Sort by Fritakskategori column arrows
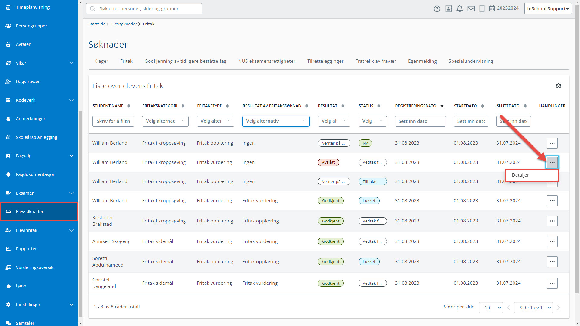Screen dimensions: 580x326 pos(183,106)
